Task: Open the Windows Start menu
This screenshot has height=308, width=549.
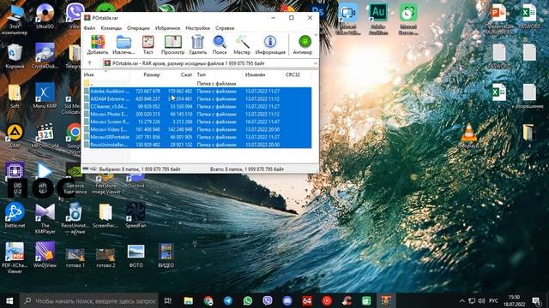Action: coord(9,300)
